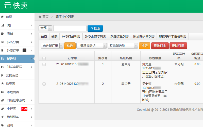Expand the 同城信息系统 sidebar chevron
The height and width of the screenshot is (127, 203).
coord(31,100)
